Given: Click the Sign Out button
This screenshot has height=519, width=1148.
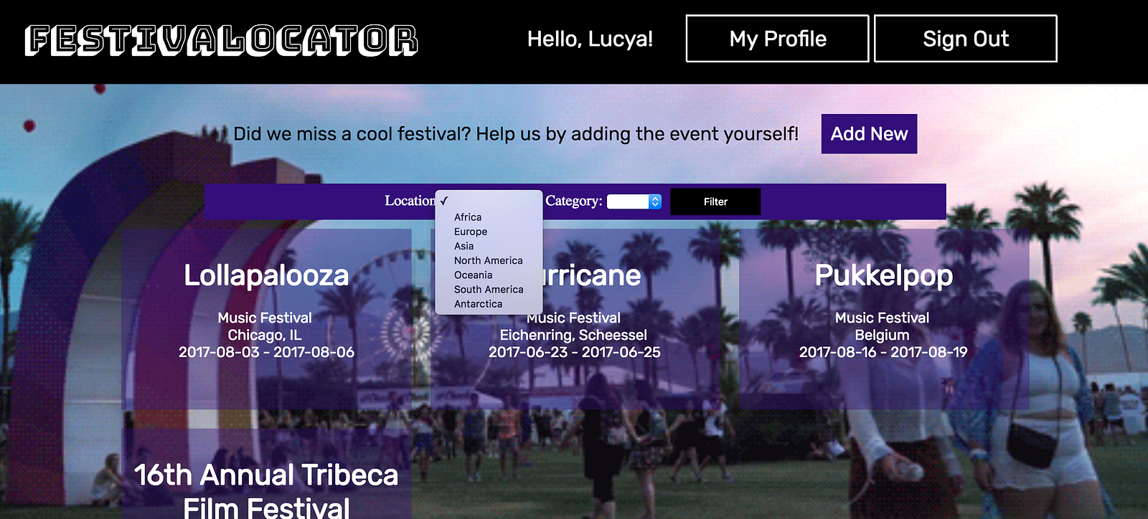Looking at the screenshot, I should click(966, 39).
